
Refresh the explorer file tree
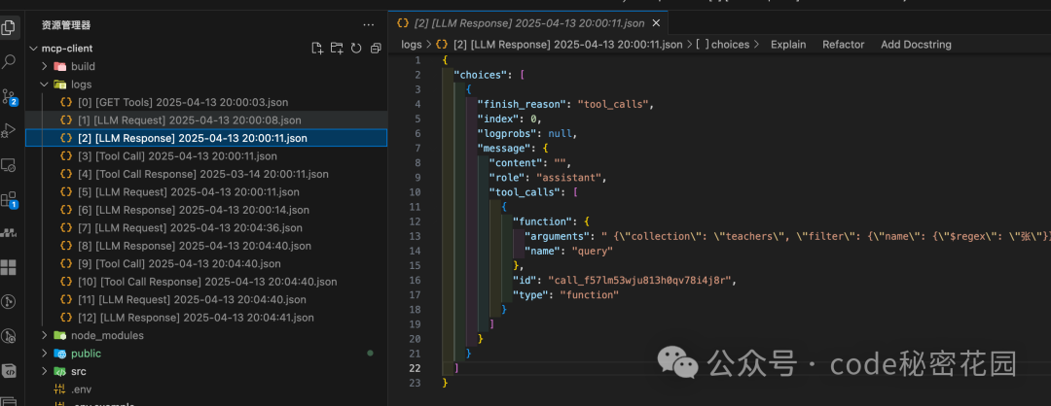click(x=356, y=49)
